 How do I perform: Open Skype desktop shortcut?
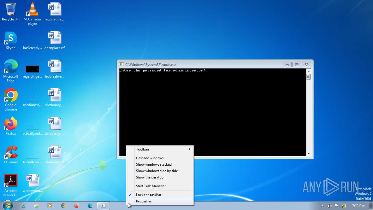coord(11,40)
